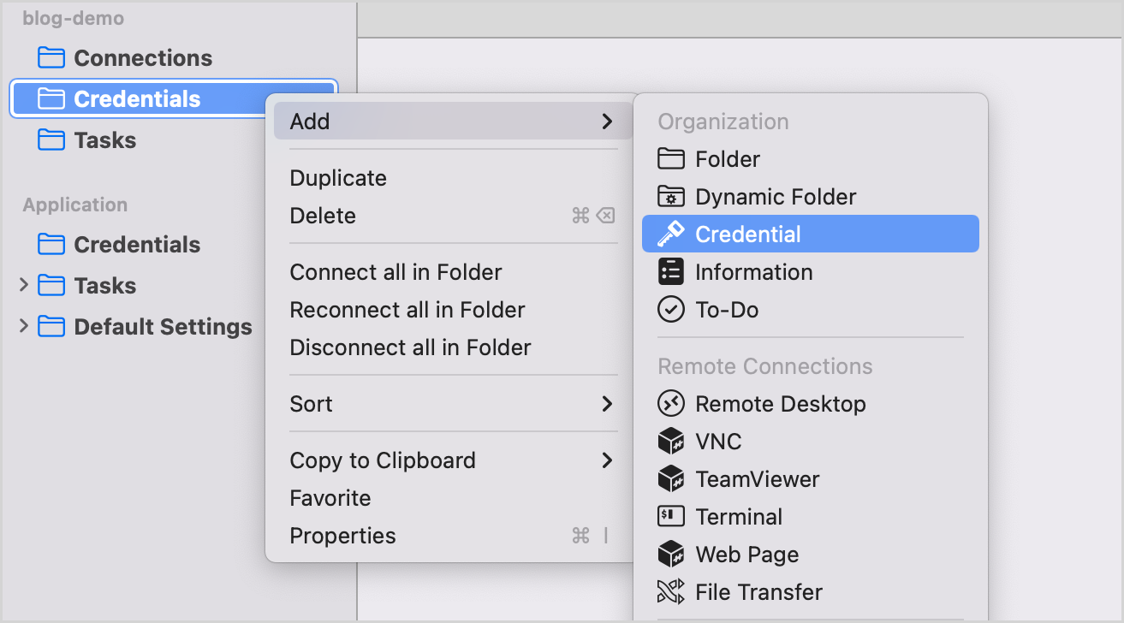Viewport: 1124px width, 623px height.
Task: Click the Add menu item label
Action: point(310,122)
